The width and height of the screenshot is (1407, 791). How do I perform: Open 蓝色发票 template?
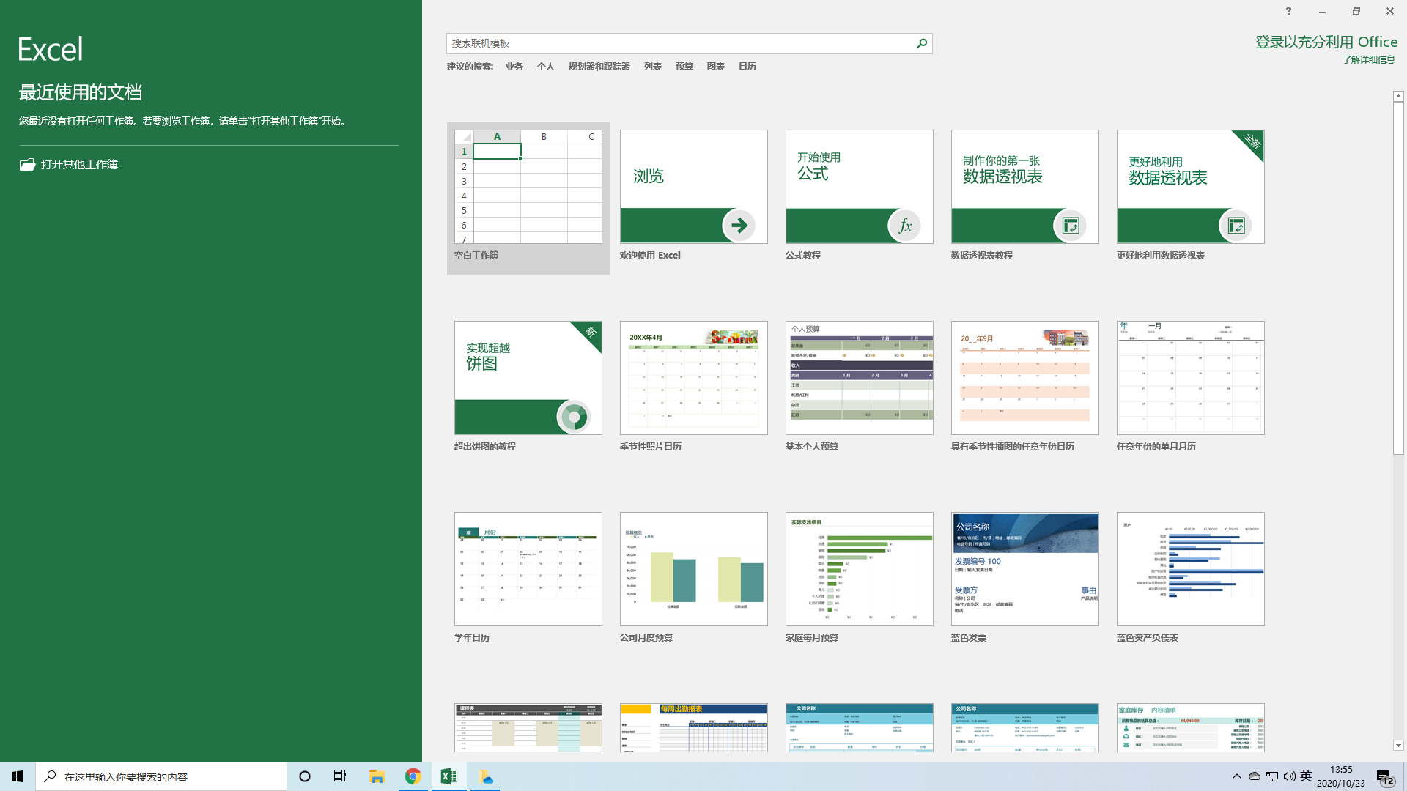pos(1025,578)
